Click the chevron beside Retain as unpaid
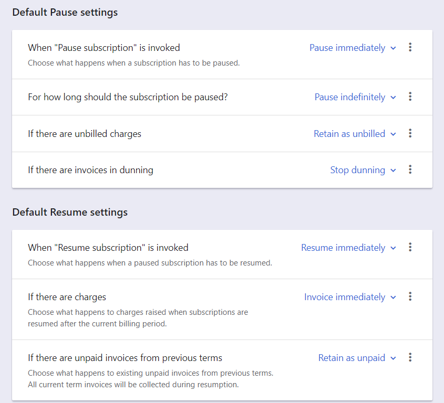 (393, 358)
